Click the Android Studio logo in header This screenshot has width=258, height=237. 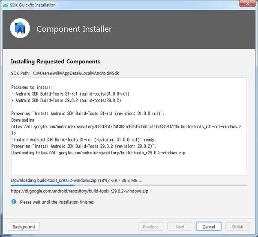tap(20, 28)
